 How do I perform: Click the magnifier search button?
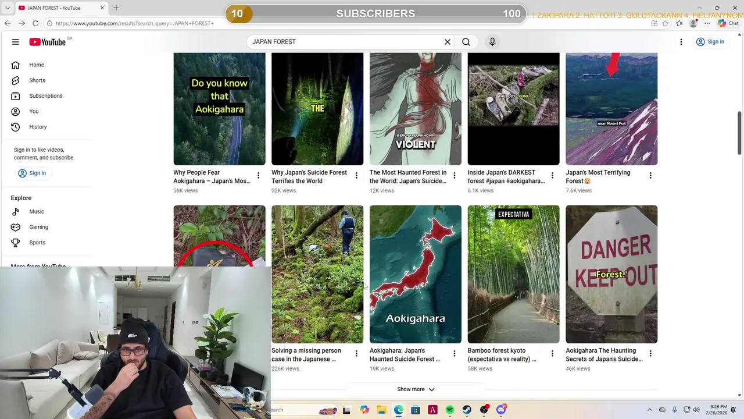pyautogui.click(x=466, y=42)
